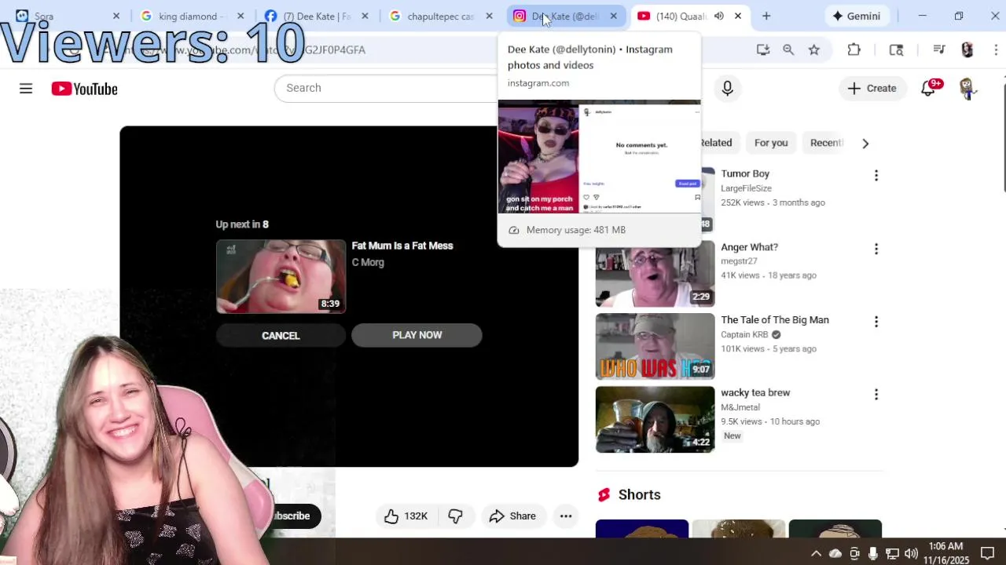Click the megstr27 channel name
1006x565 pixels.
739,261
